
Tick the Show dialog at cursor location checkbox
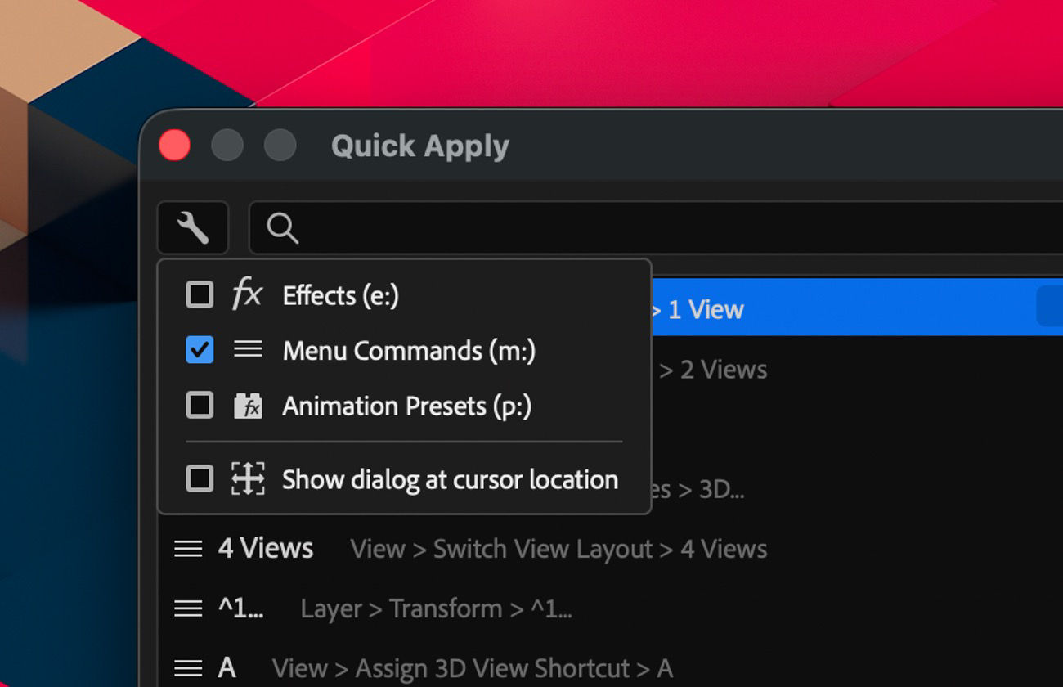200,478
